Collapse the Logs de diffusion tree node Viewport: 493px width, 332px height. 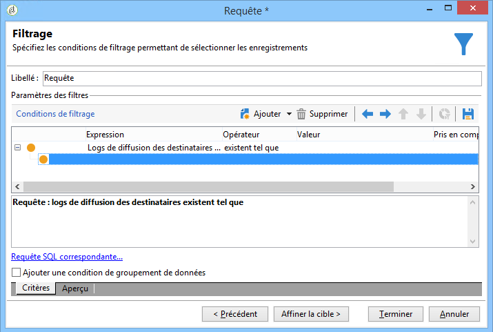(x=18, y=147)
